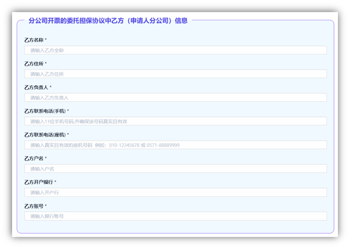This screenshot has width=350, height=249.
Task: Click the 乙方联系电话(座机) label
Action: pos(45,135)
